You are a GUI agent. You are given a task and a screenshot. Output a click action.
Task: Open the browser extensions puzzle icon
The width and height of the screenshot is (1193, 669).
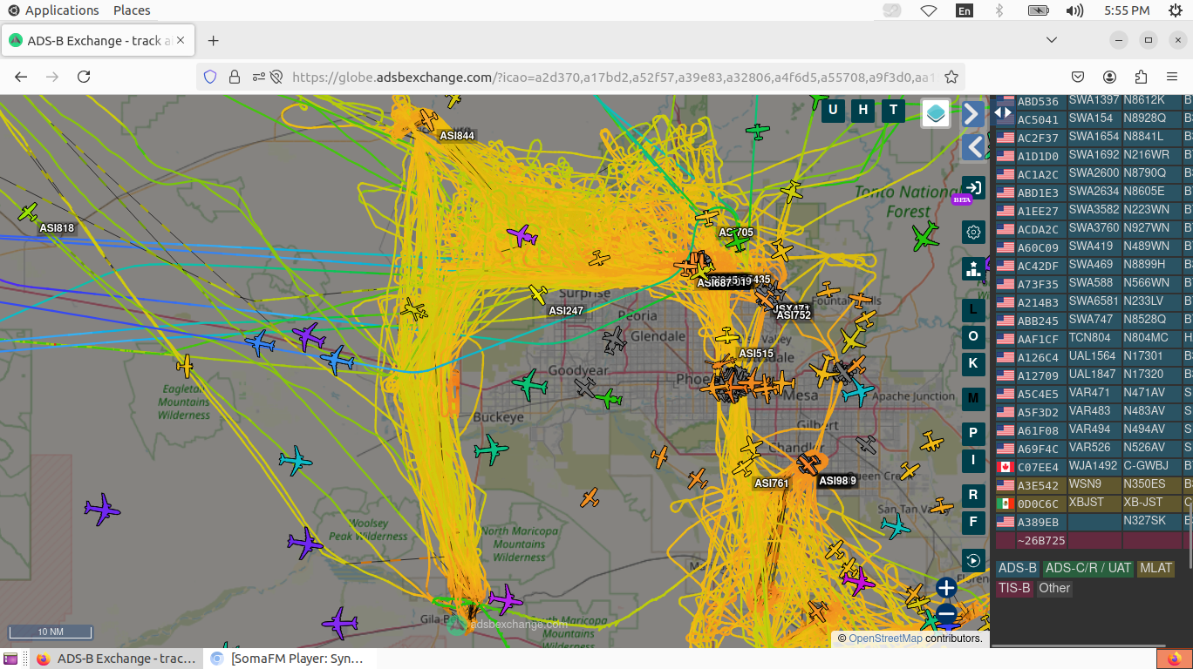1141,77
